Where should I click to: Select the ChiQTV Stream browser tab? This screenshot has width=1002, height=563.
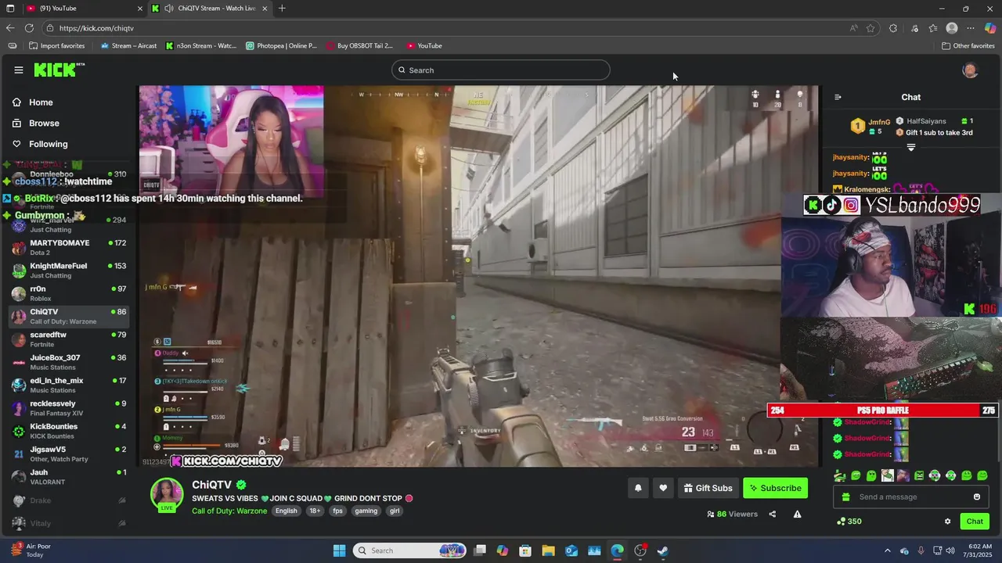click(210, 8)
